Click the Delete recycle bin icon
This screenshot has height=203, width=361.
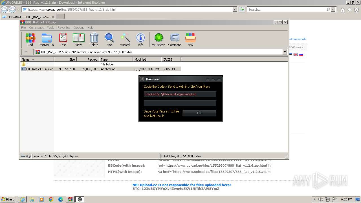pos(94,39)
